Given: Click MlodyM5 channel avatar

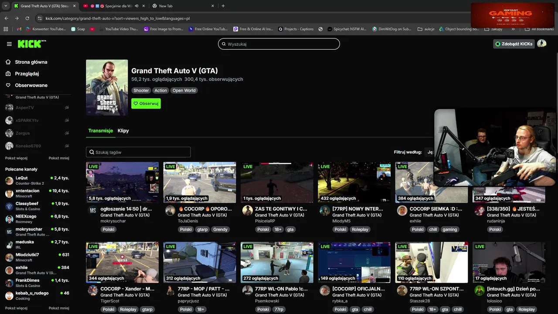Looking at the screenshot, I should coord(325,211).
